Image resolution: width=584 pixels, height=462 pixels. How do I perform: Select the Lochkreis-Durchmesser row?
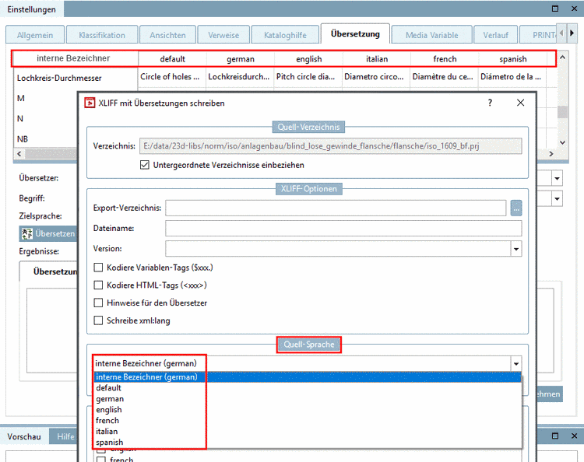pyautogui.click(x=76, y=78)
